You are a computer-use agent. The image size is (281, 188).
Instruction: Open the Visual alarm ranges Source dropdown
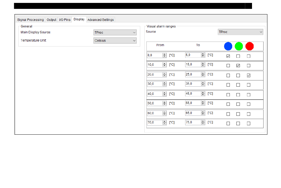[x=240, y=32]
